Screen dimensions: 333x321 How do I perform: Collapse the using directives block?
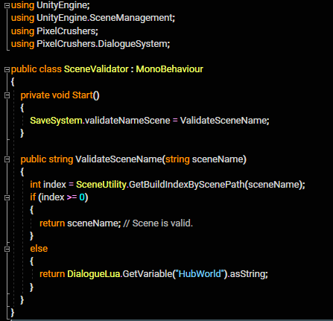click(7, 5)
